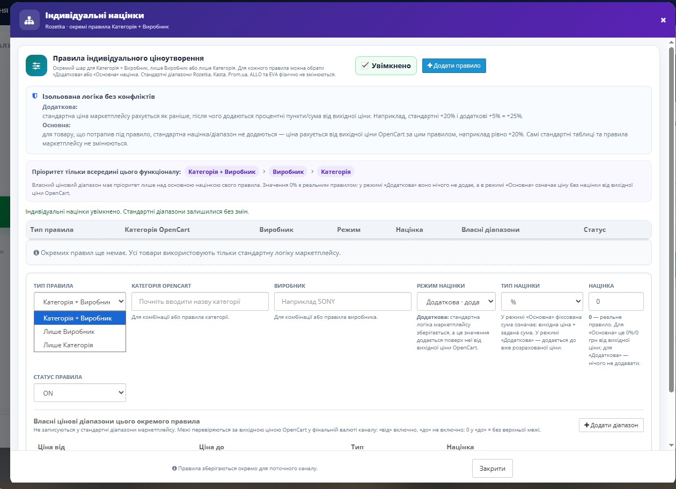Click the Категорія priority chip
Screen dimensions: 676x489
[x=336, y=172]
